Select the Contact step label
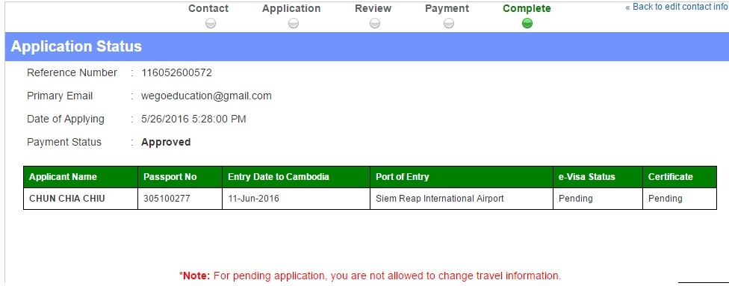Image resolution: width=729 pixels, height=286 pixels. click(208, 8)
